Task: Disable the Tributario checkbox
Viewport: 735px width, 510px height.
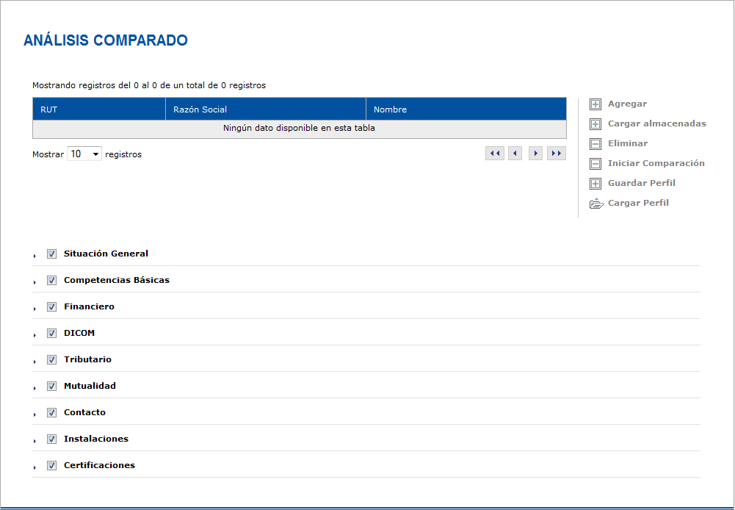Action: 51,359
